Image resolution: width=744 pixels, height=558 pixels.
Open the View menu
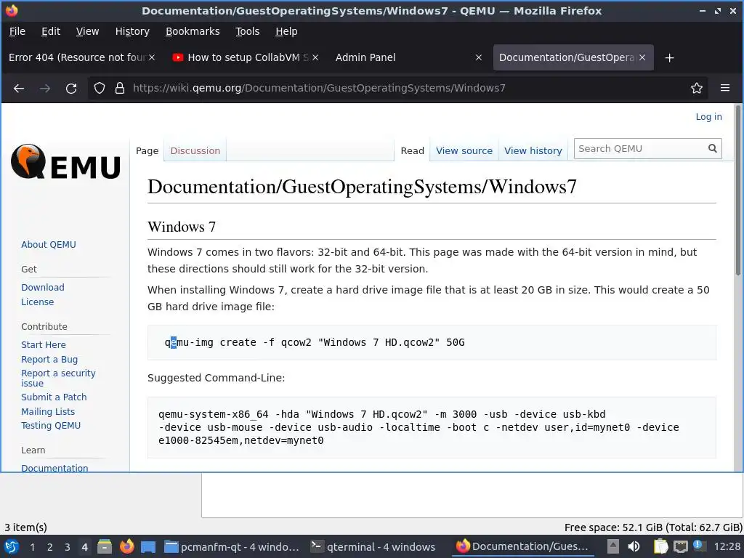tap(87, 31)
